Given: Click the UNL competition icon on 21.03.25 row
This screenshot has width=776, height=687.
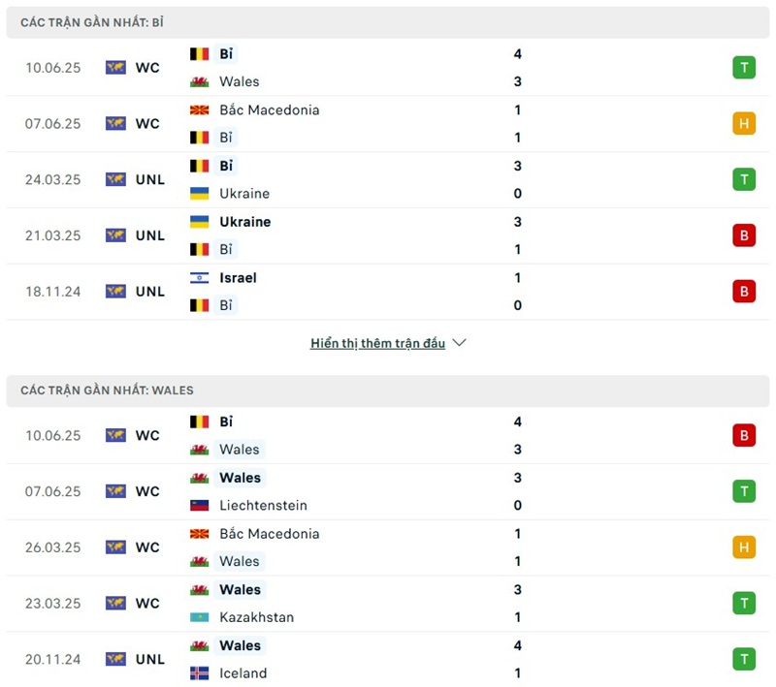Looking at the screenshot, I should point(116,235).
